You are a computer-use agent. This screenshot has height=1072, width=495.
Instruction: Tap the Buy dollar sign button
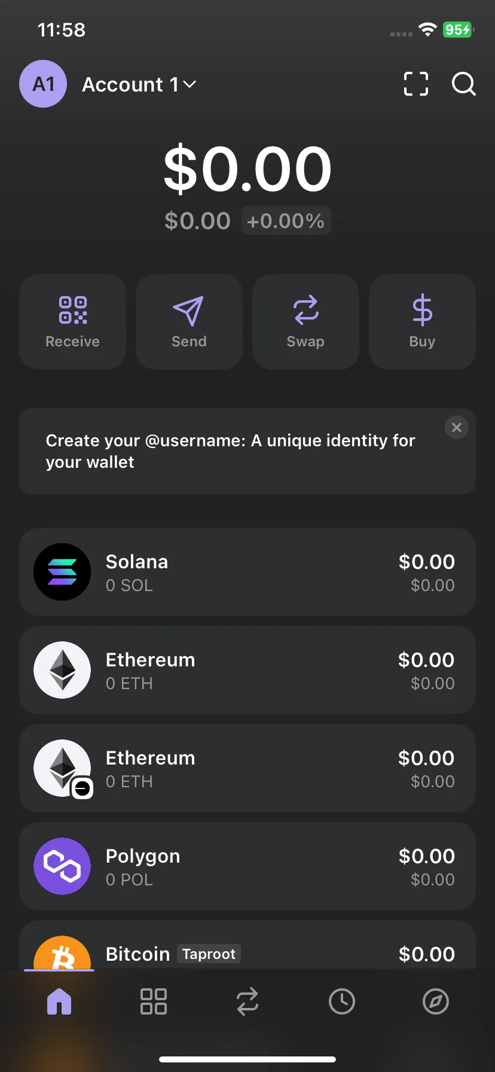422,322
